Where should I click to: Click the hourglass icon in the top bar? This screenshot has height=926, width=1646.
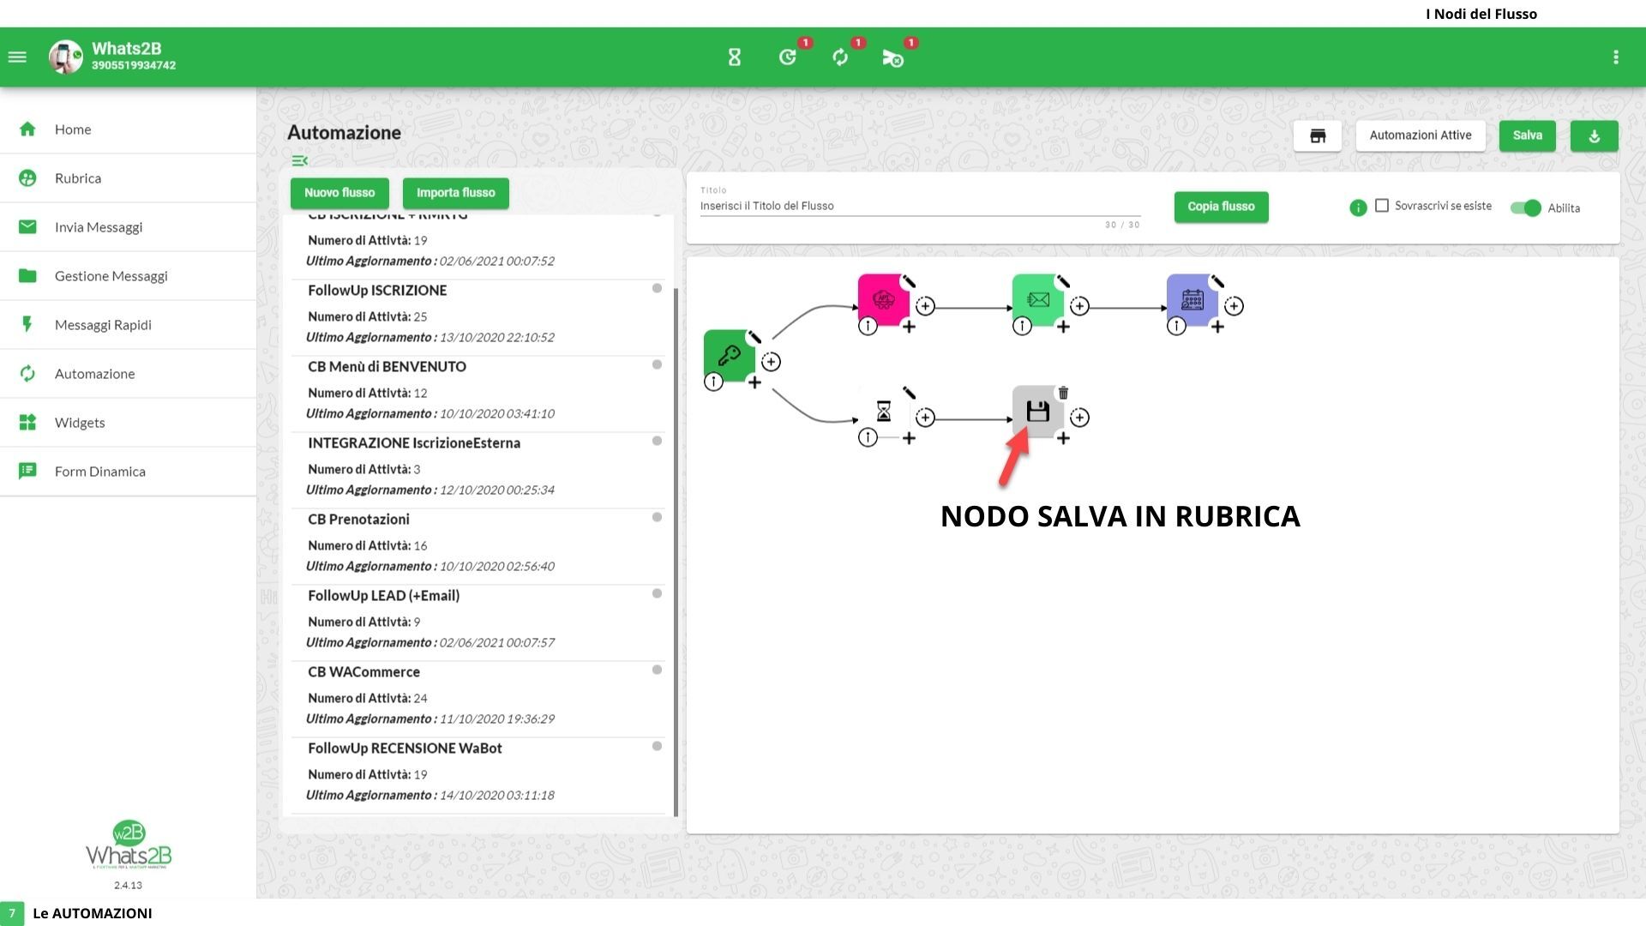735,57
